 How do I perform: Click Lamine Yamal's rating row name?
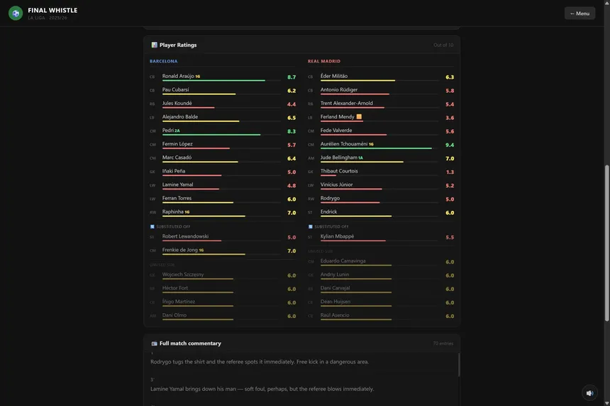(177, 185)
